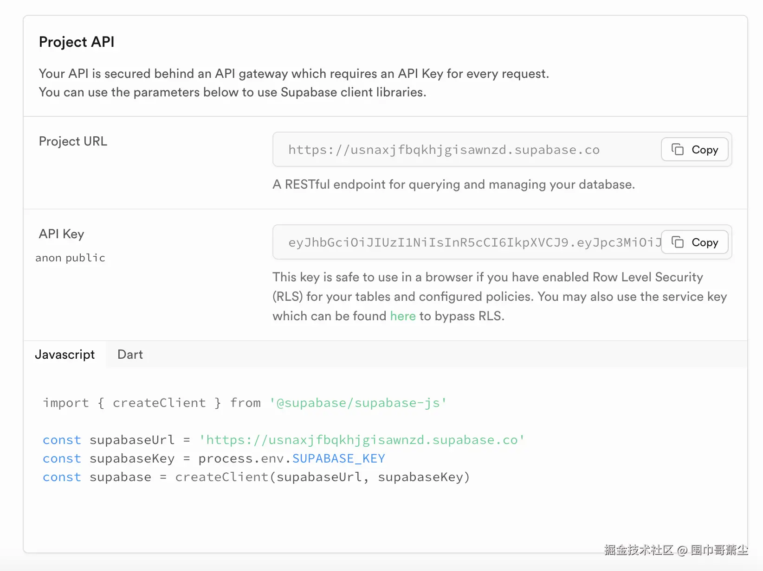Click the 'Project API' heading

click(x=77, y=42)
